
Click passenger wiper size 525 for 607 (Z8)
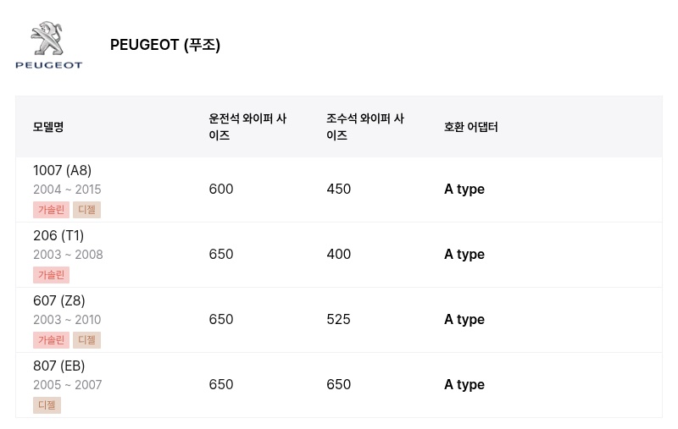(x=338, y=319)
